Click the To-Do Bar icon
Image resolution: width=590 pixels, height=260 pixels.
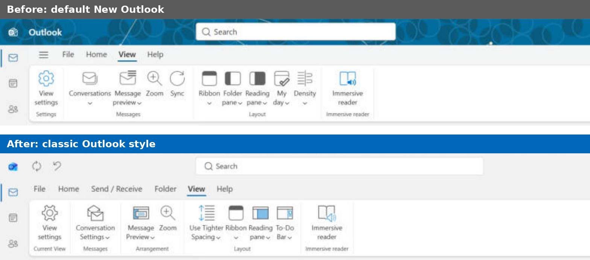(285, 213)
